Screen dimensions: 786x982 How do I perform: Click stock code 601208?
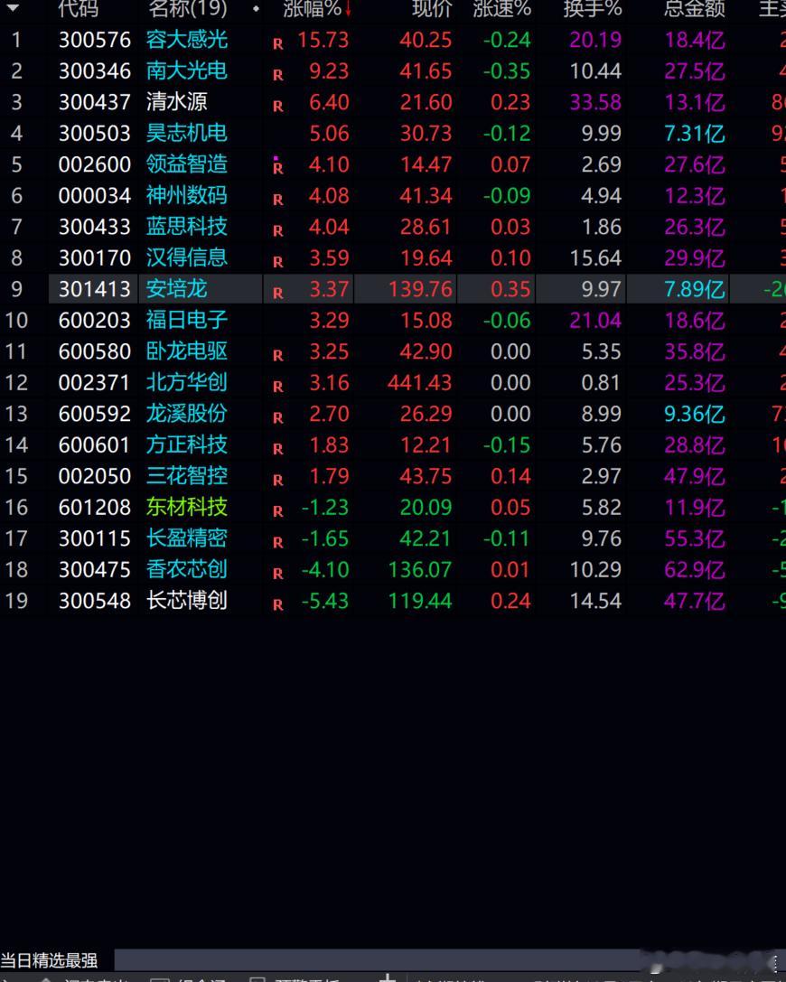click(95, 508)
